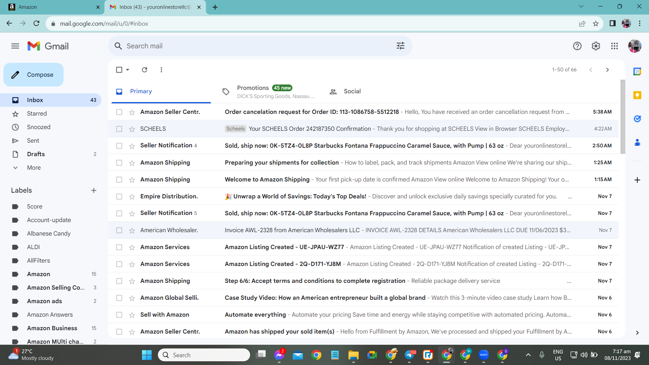This screenshot has width=649, height=365.
Task: Open the Google apps grid
Action: [615, 46]
